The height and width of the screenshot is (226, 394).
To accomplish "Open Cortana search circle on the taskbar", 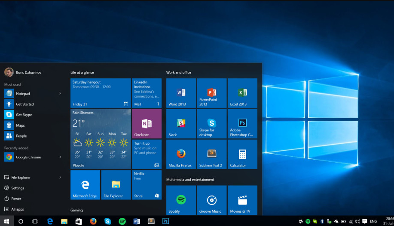I will coord(21,221).
